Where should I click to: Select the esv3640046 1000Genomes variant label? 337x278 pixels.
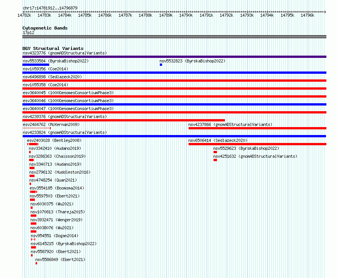[68, 101]
